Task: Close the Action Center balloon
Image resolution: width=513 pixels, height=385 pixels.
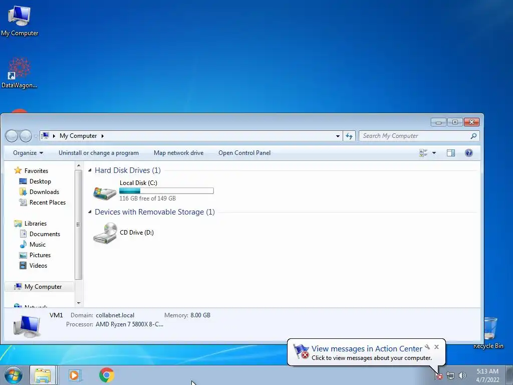Action: pyautogui.click(x=436, y=347)
